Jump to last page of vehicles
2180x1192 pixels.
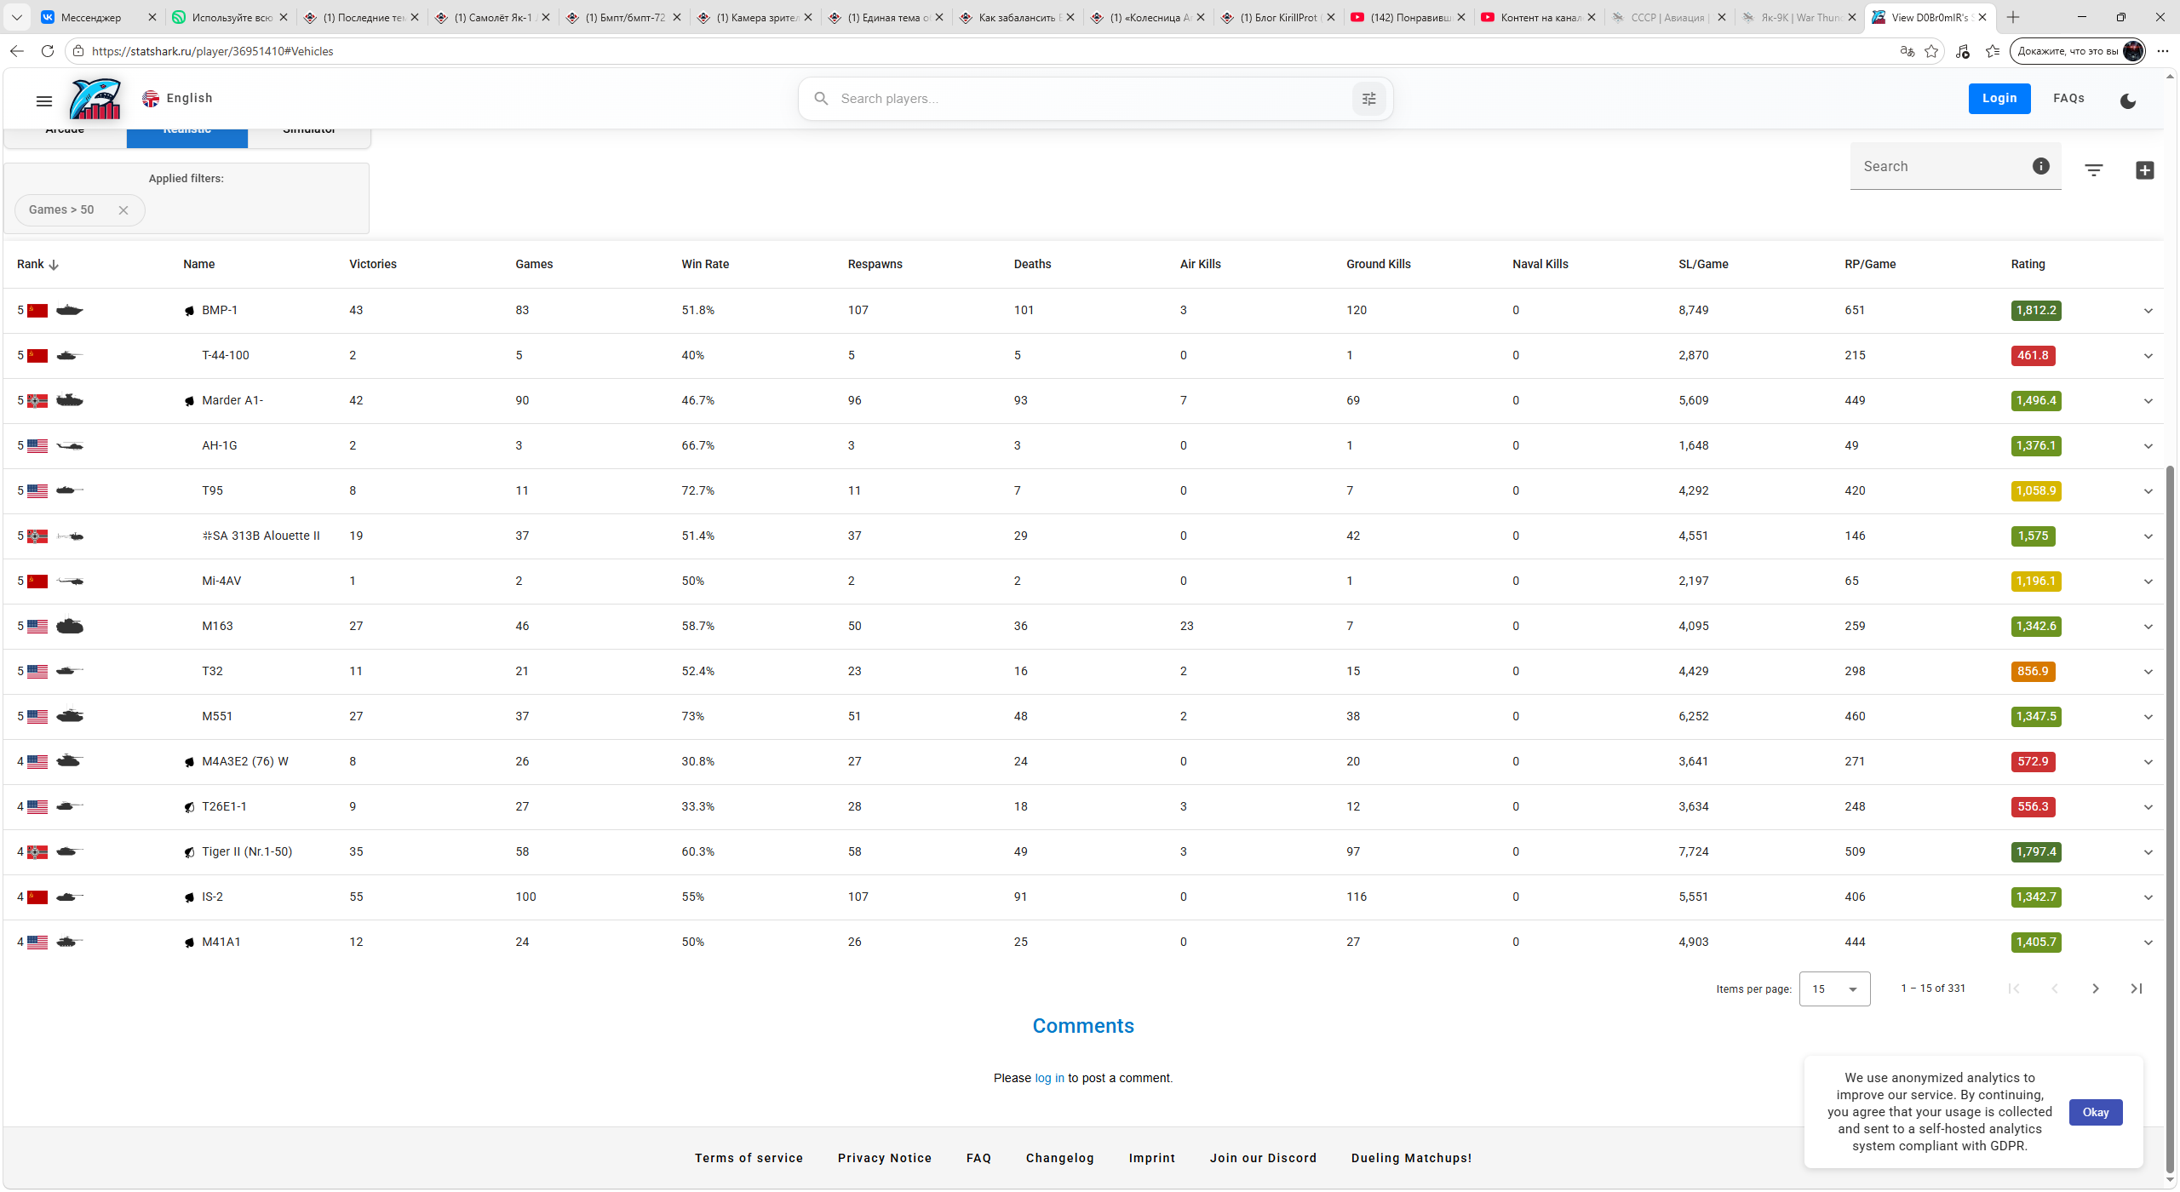tap(2136, 989)
